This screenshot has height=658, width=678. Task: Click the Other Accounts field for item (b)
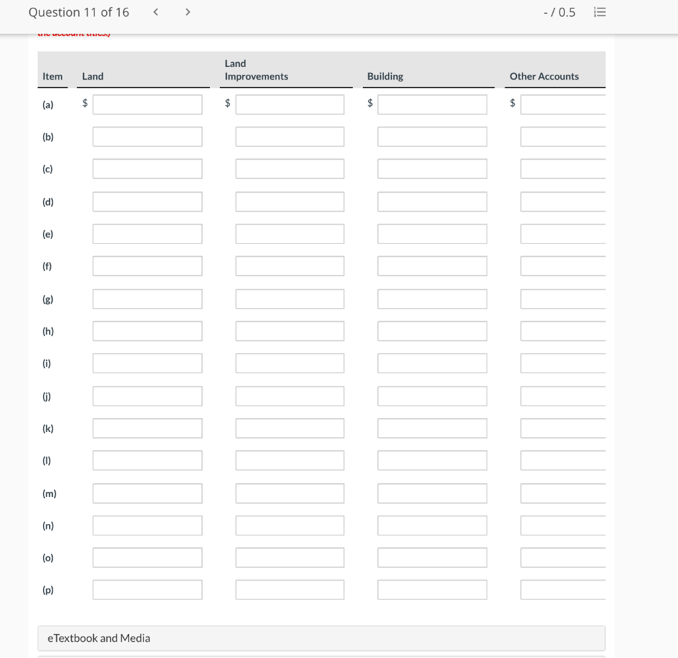563,137
